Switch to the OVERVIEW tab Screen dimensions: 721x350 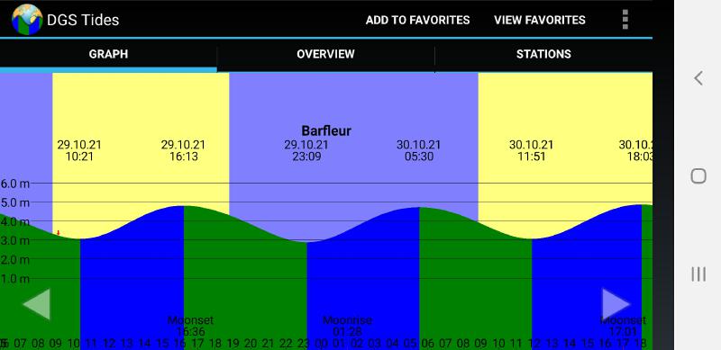(x=325, y=54)
